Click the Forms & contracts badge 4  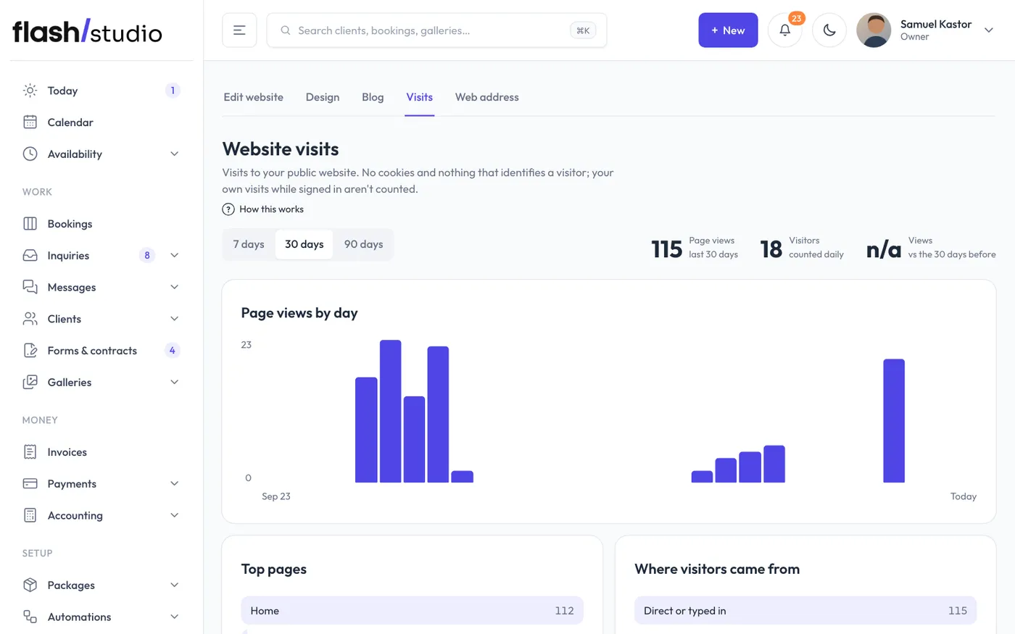(x=172, y=350)
